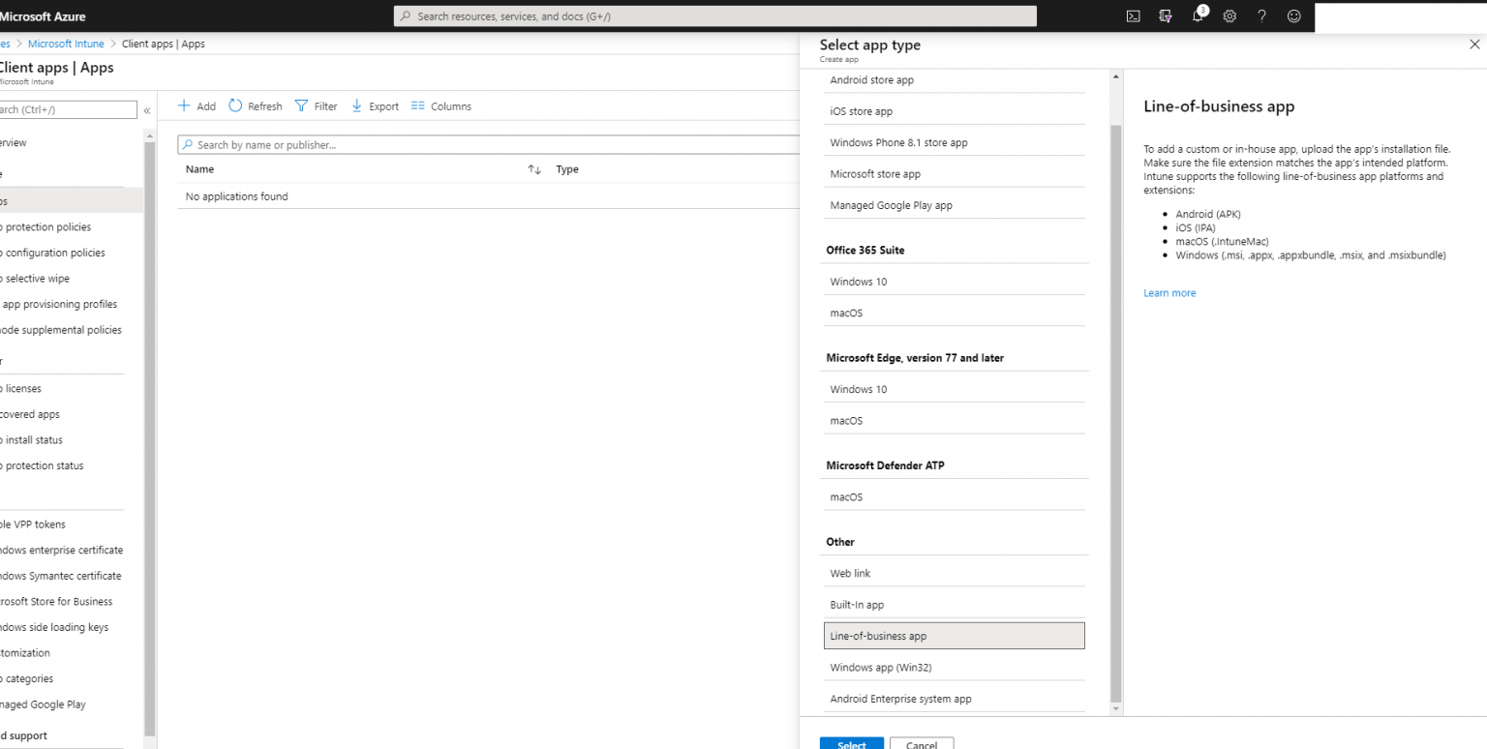Collapse the left navigation pane with the chevron
1487x749 pixels.
pyautogui.click(x=146, y=109)
